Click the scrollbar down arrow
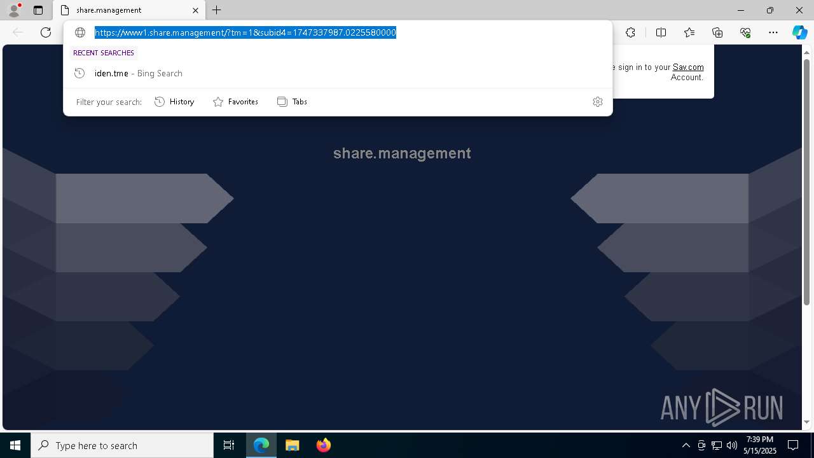This screenshot has height=458, width=814. pos(807,422)
